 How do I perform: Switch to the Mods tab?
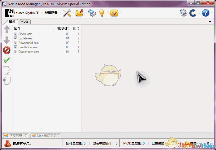(x=24, y=22)
